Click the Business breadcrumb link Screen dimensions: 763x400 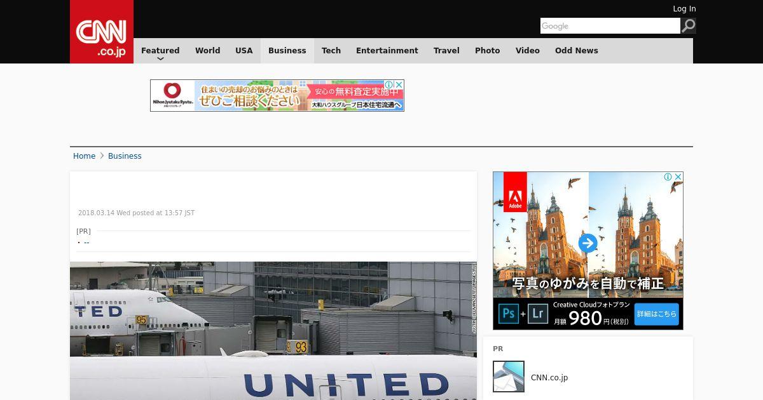point(125,156)
